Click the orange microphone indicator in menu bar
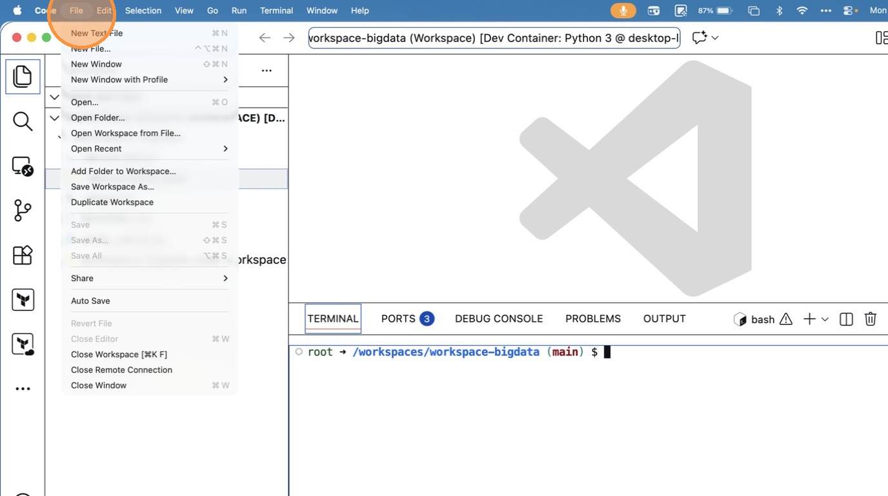Viewport: 888px width, 496px height. point(623,10)
